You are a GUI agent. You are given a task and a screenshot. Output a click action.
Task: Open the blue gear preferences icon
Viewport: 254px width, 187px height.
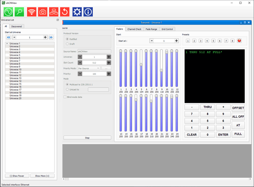(77, 12)
